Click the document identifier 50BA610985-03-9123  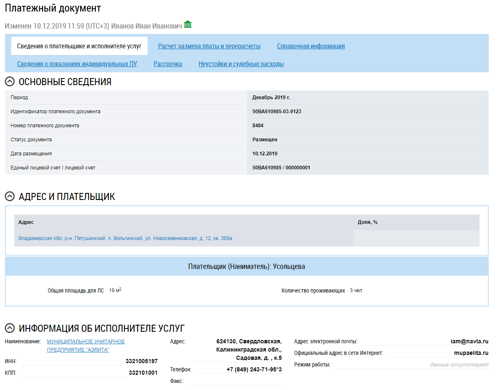tap(277, 112)
